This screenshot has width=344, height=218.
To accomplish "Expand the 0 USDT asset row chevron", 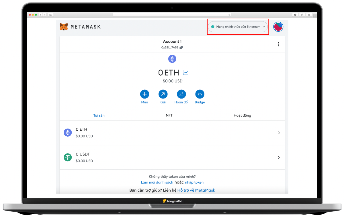I will pyautogui.click(x=279, y=158).
